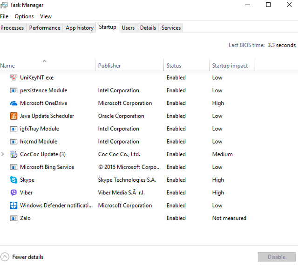
Task: Click the UniKeyNT.exe app icon
Action: (14, 77)
